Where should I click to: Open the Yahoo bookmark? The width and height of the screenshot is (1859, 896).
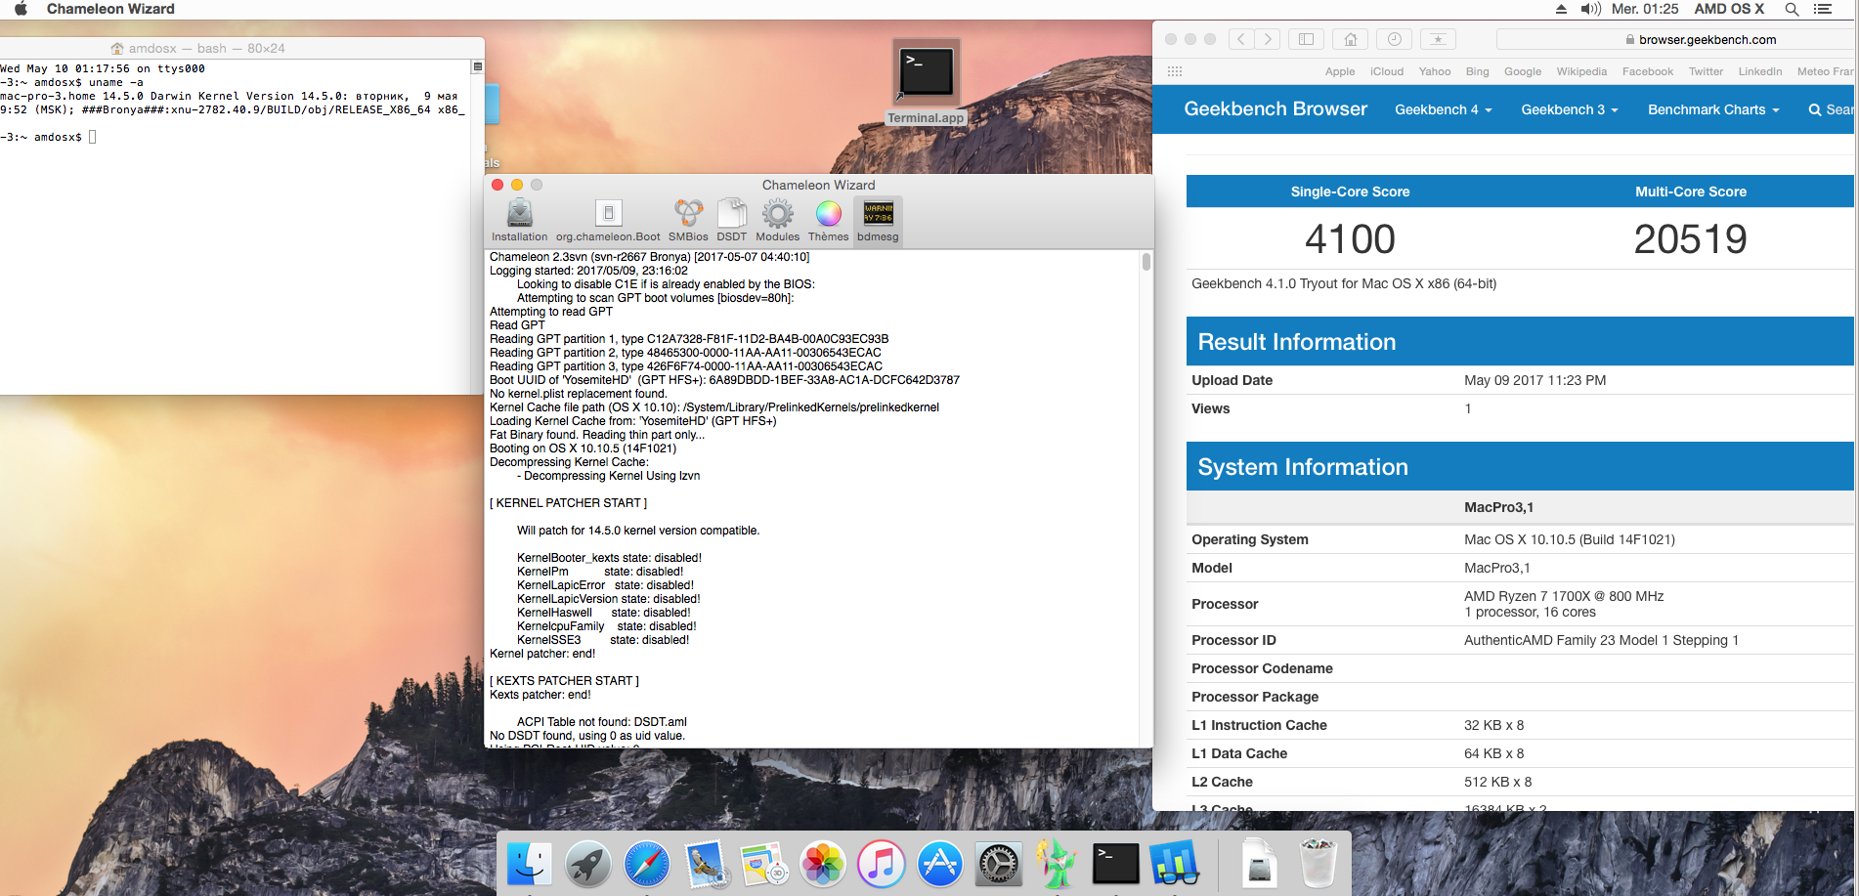click(x=1434, y=71)
